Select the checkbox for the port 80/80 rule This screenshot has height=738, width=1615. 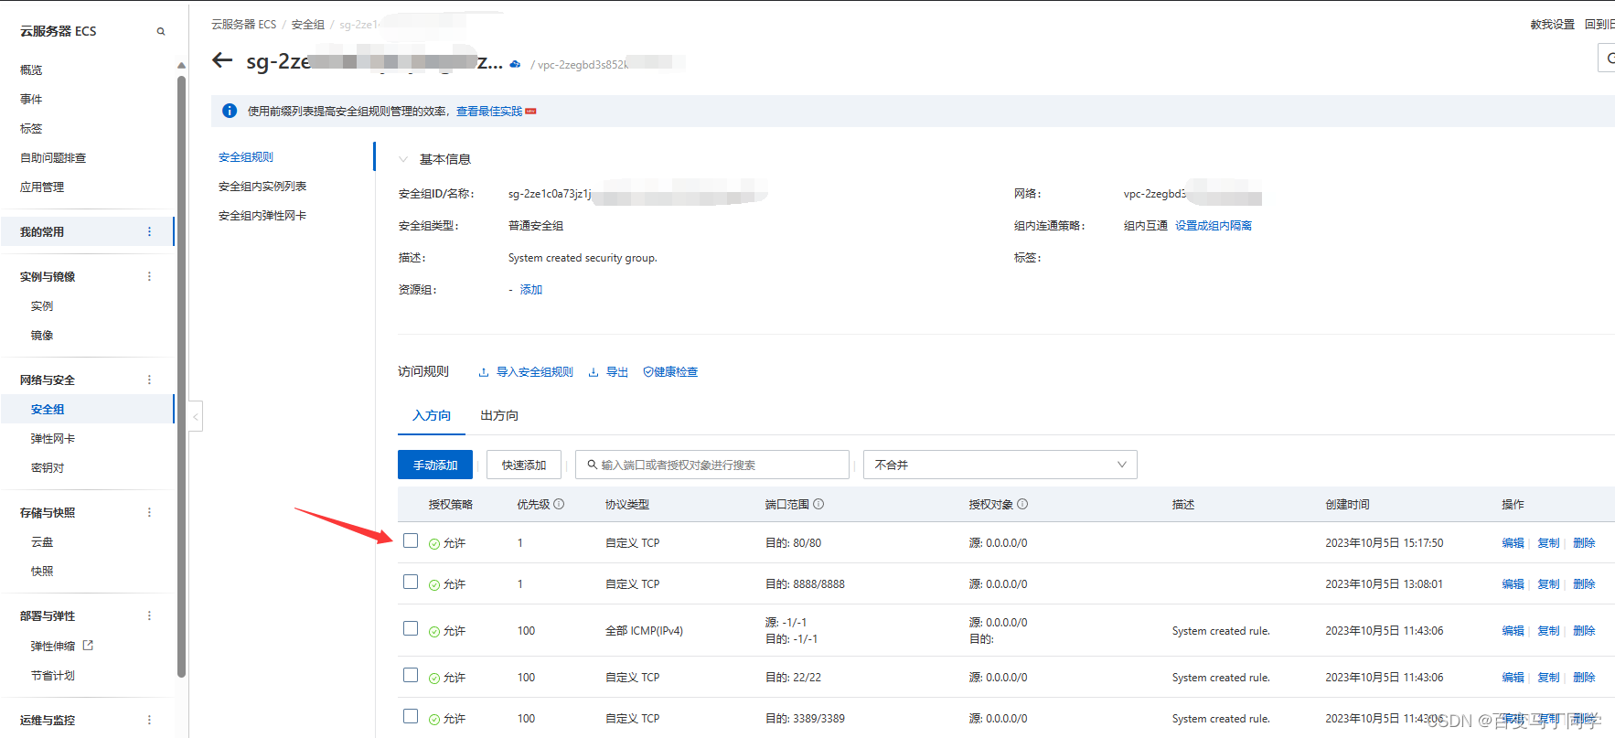[411, 540]
